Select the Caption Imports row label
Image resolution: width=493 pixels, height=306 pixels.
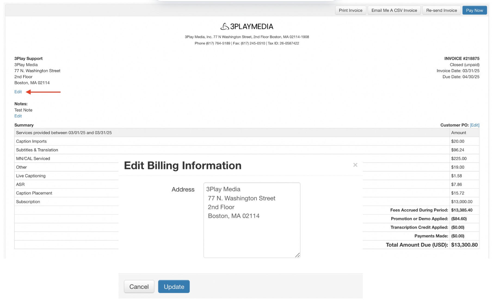point(31,141)
